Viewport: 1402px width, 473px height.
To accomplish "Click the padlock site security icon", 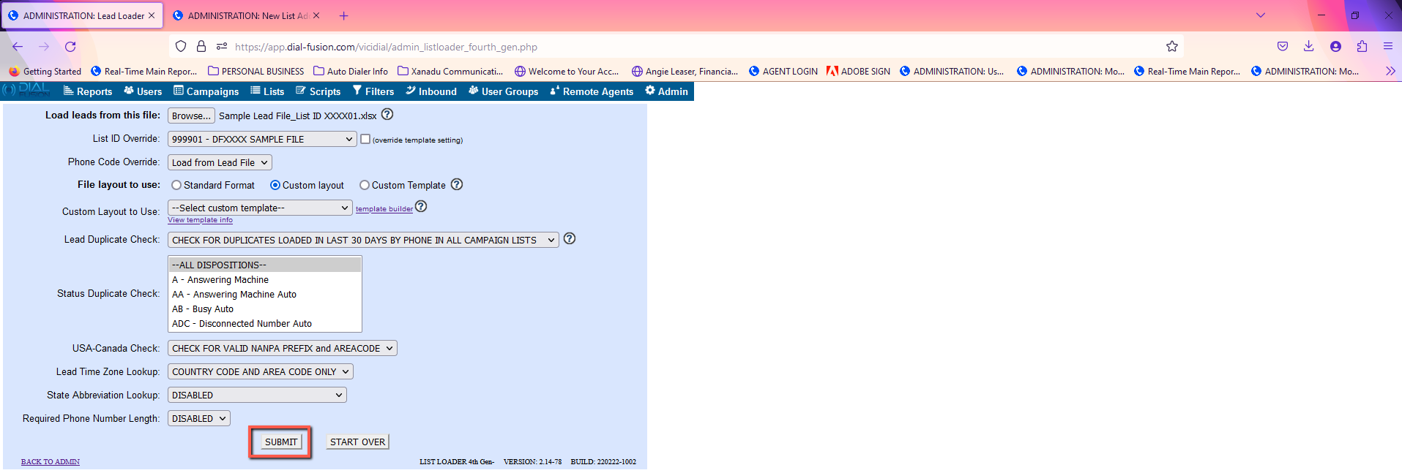I will (x=201, y=46).
